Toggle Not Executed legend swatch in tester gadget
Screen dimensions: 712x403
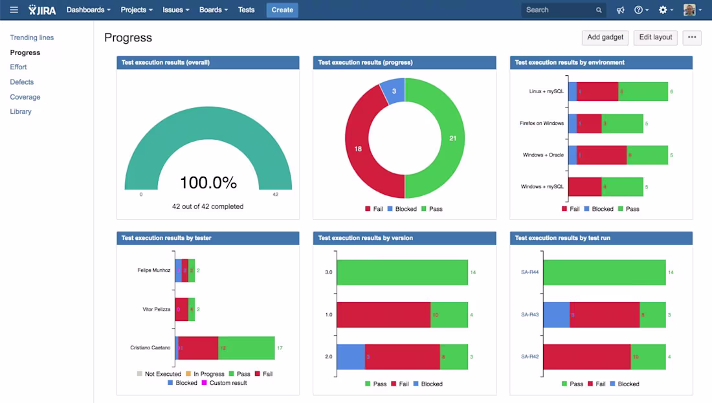point(139,374)
